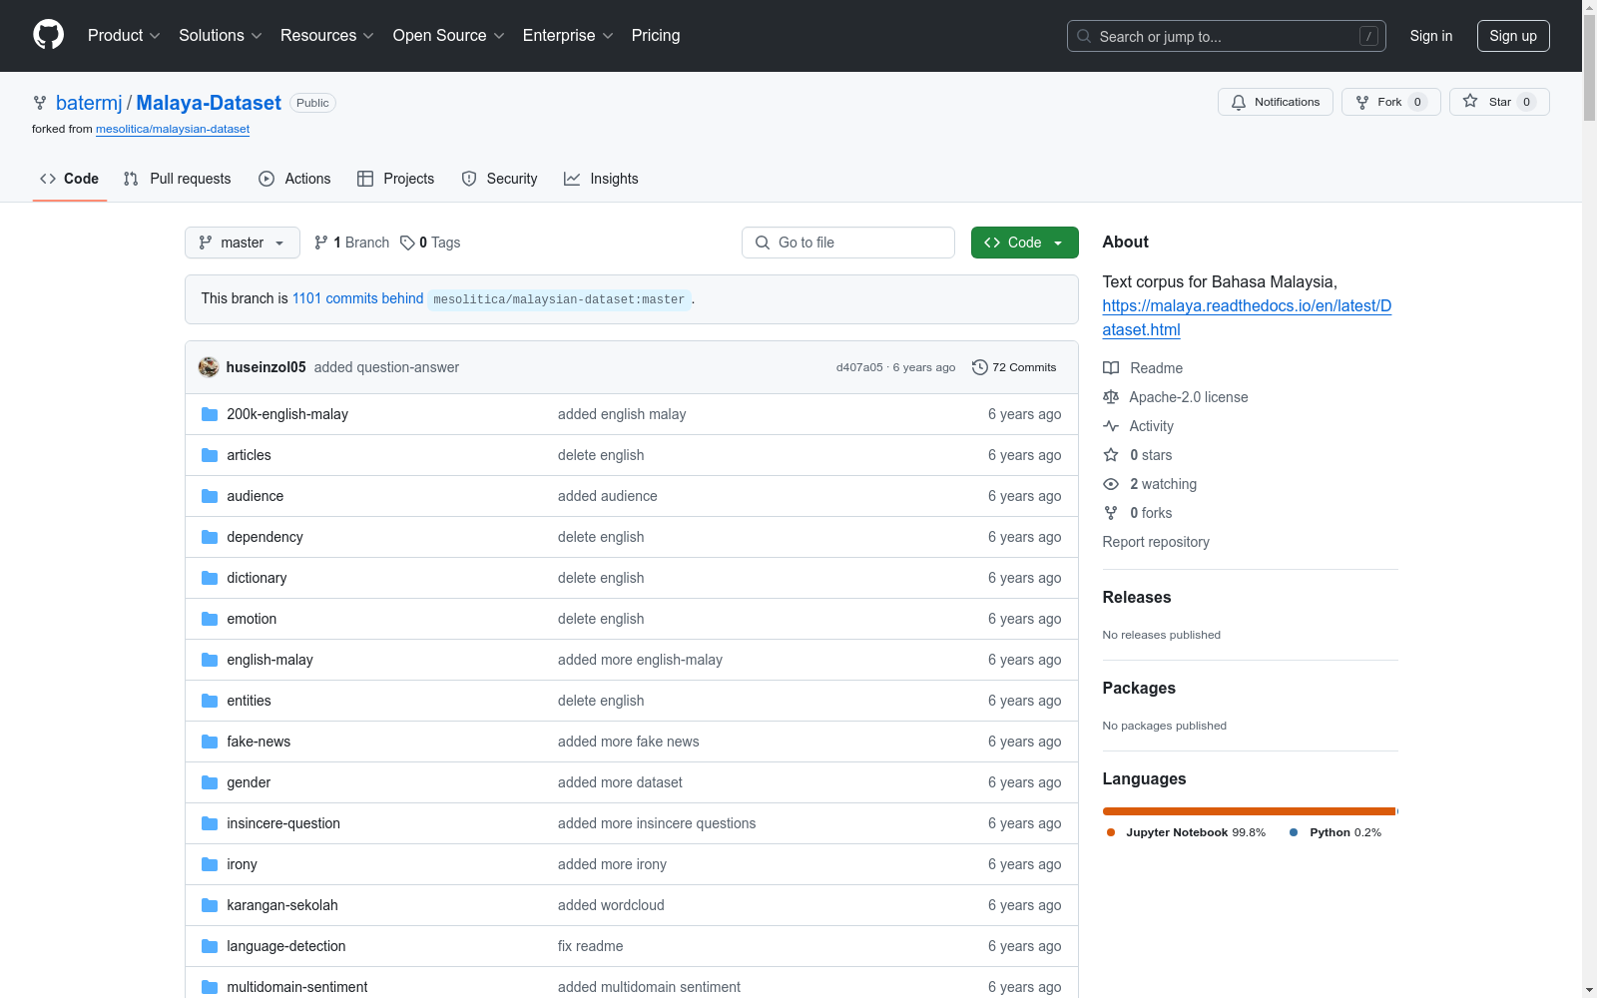
Task: Switch to the Actions tab
Action: point(294,179)
